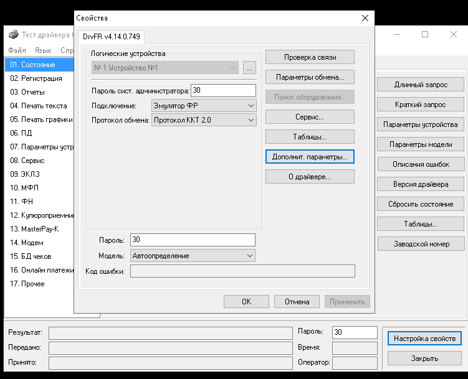Close the Свойства dialog with X

click(366, 19)
